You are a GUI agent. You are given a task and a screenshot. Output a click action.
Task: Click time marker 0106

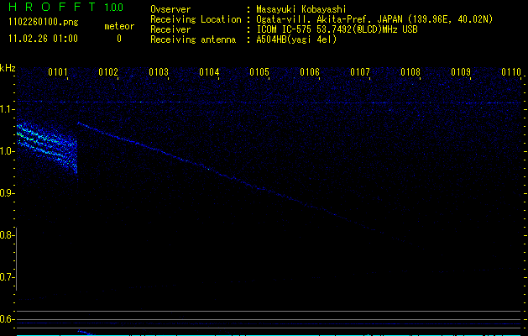pyautogui.click(x=310, y=72)
